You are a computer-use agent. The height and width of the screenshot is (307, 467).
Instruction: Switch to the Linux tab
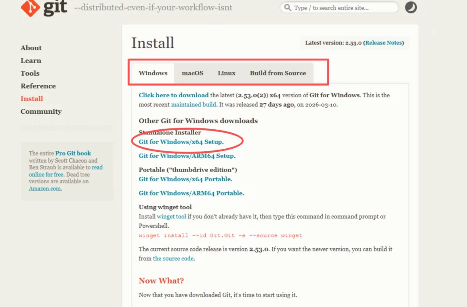point(227,73)
